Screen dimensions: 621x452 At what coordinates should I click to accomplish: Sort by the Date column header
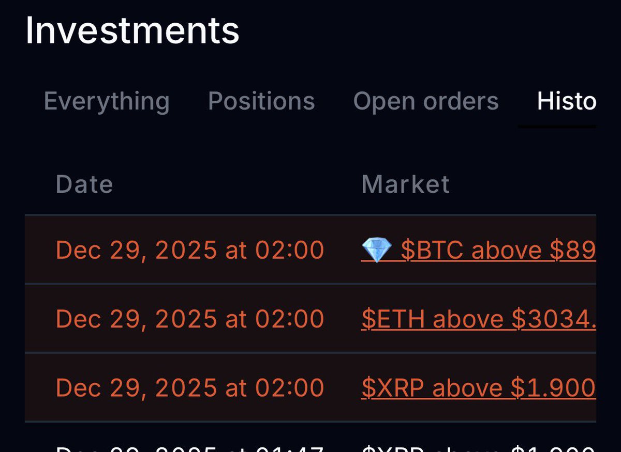pos(85,184)
